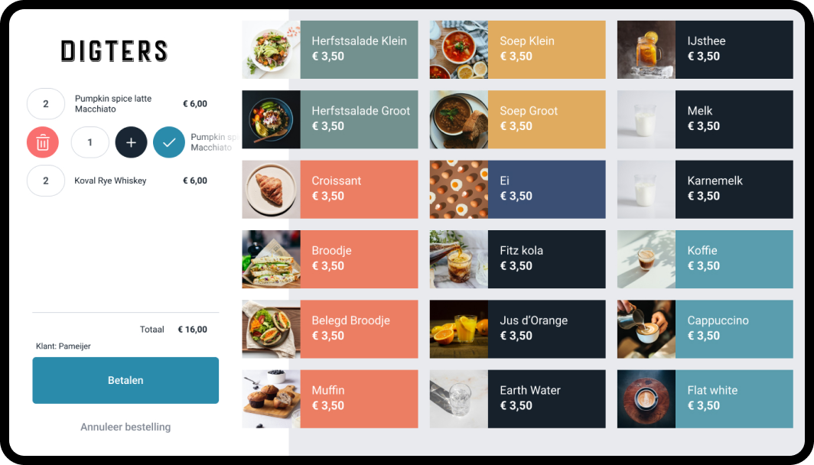Select the quantity field showing 1

pyautogui.click(x=90, y=142)
